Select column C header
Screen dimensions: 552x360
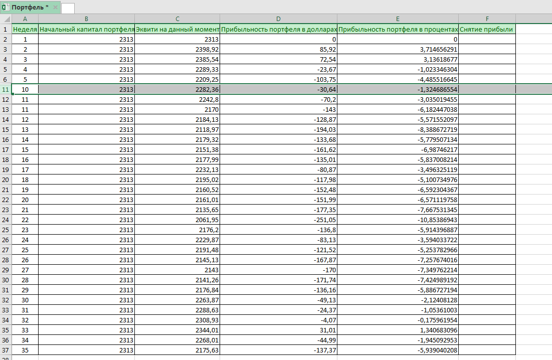[x=177, y=19]
